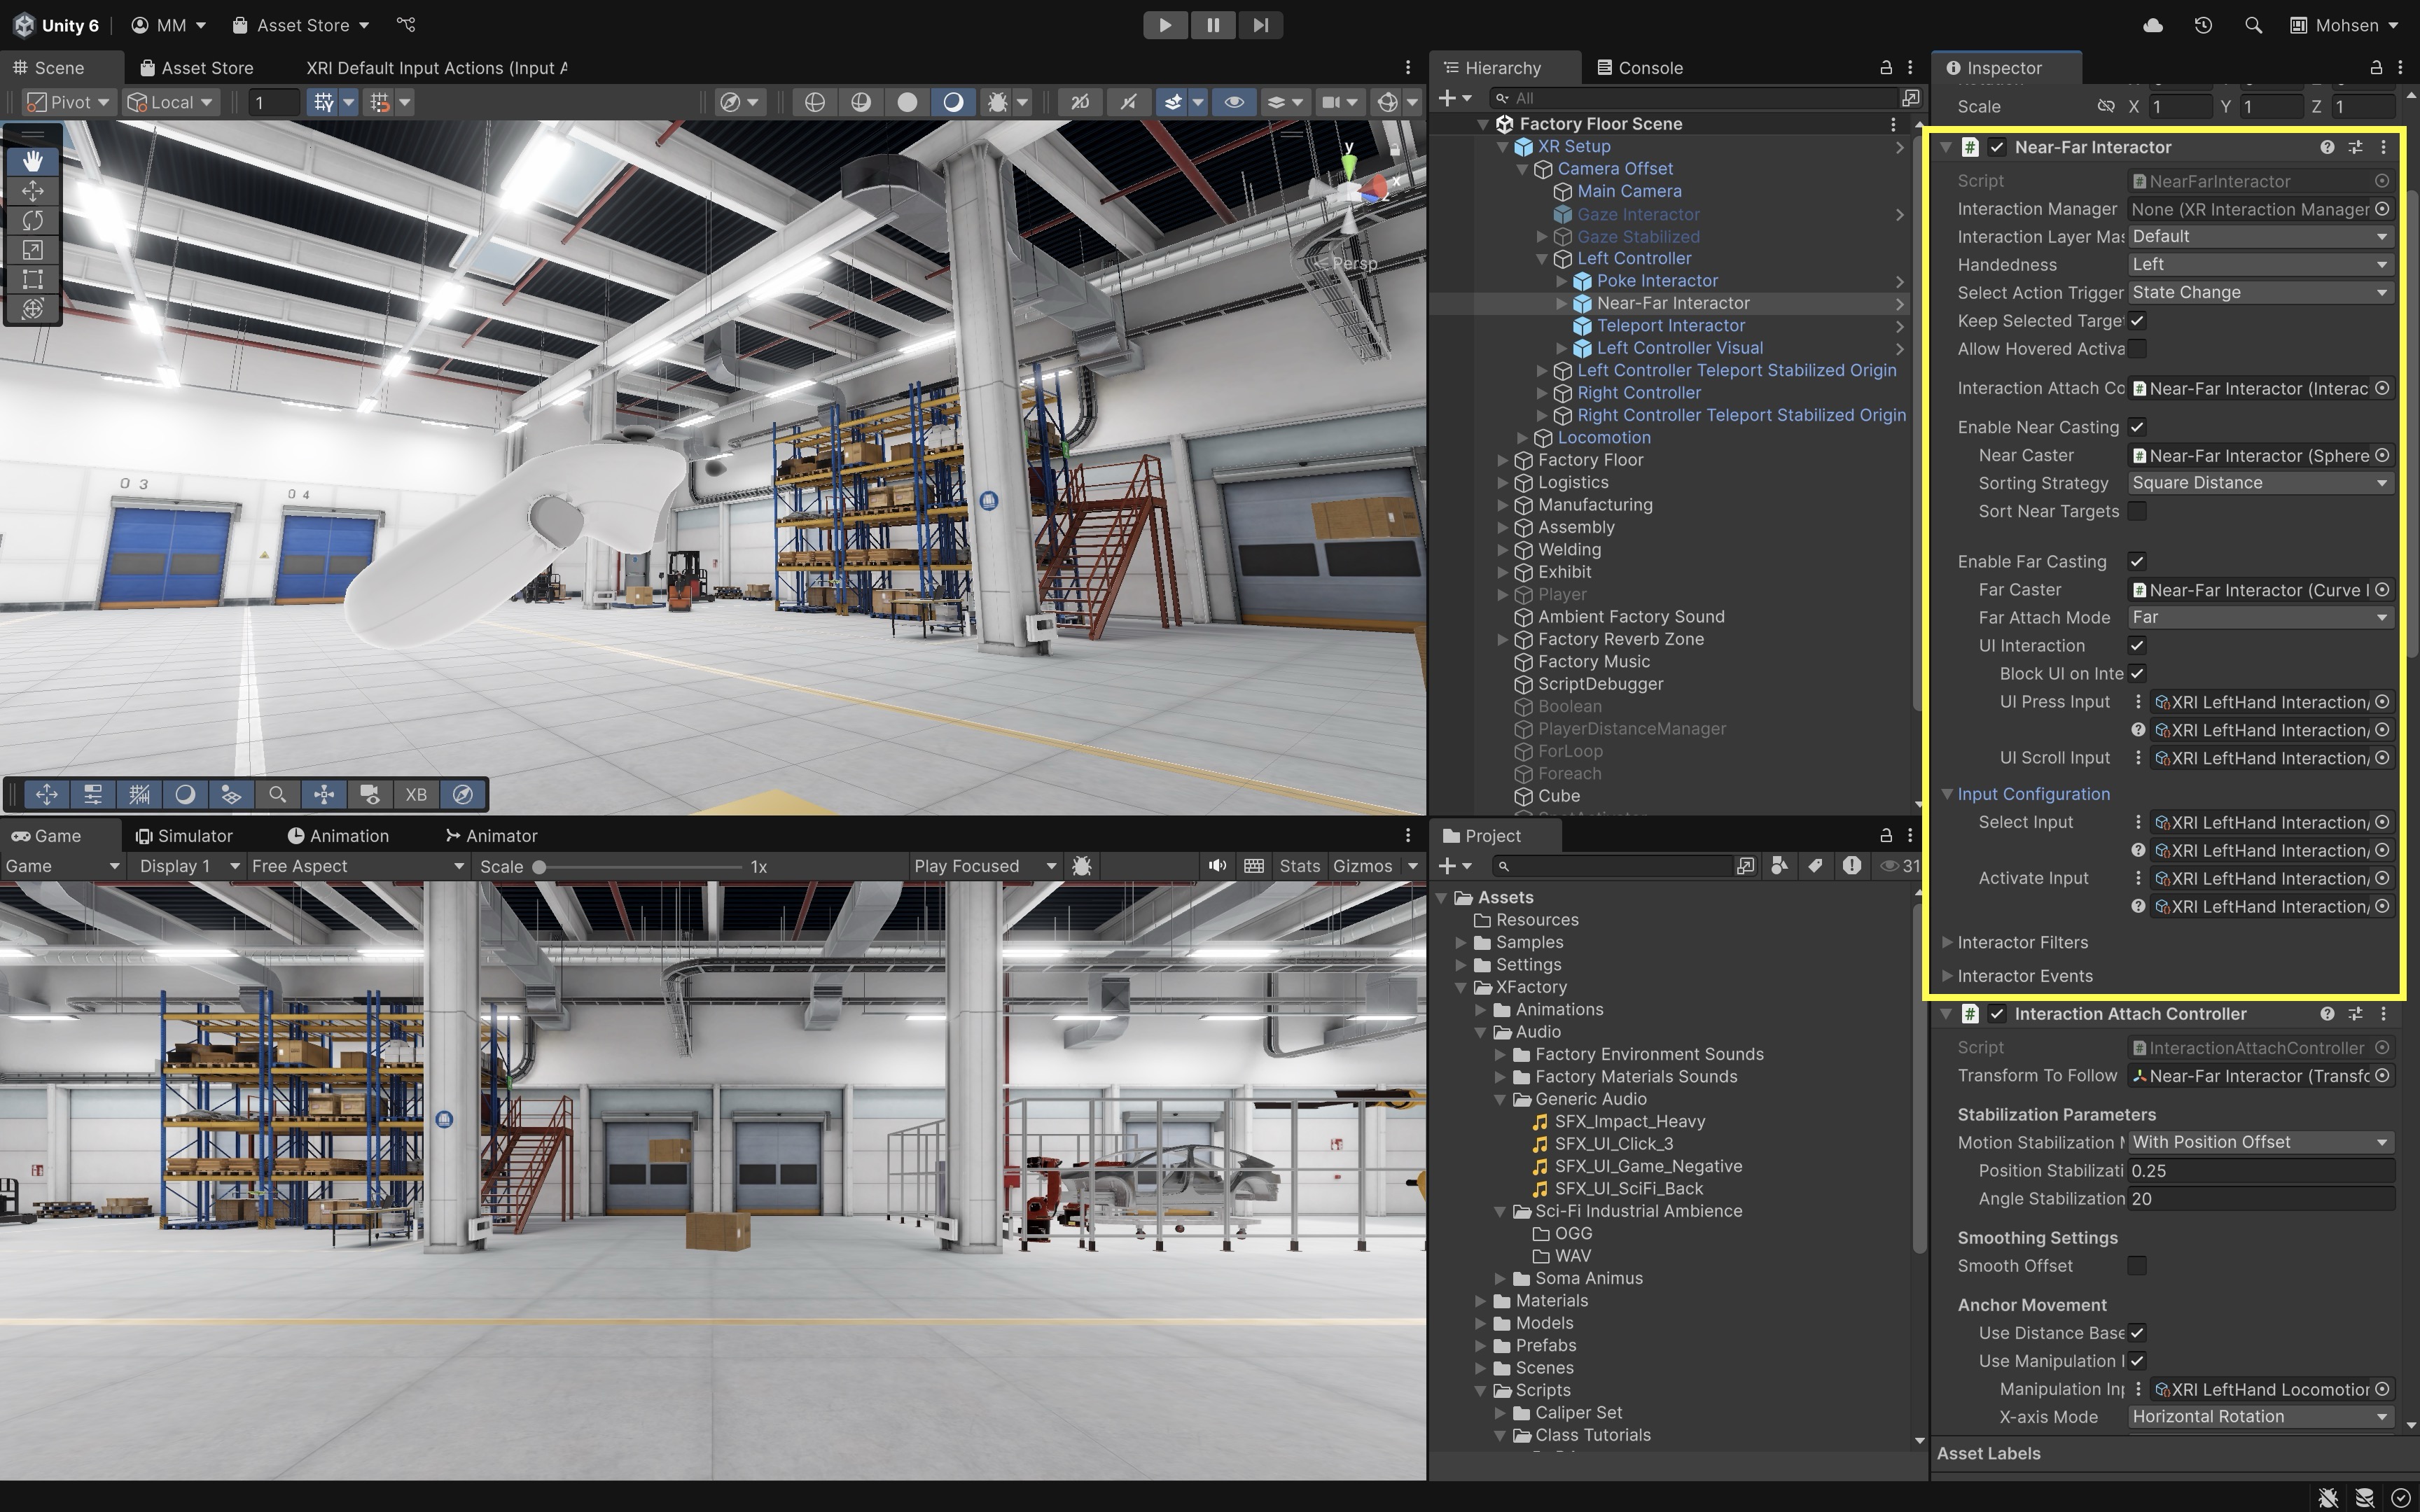Toggle Mute Audio icon in Game view
The image size is (2420, 1512).
pos(1216,866)
